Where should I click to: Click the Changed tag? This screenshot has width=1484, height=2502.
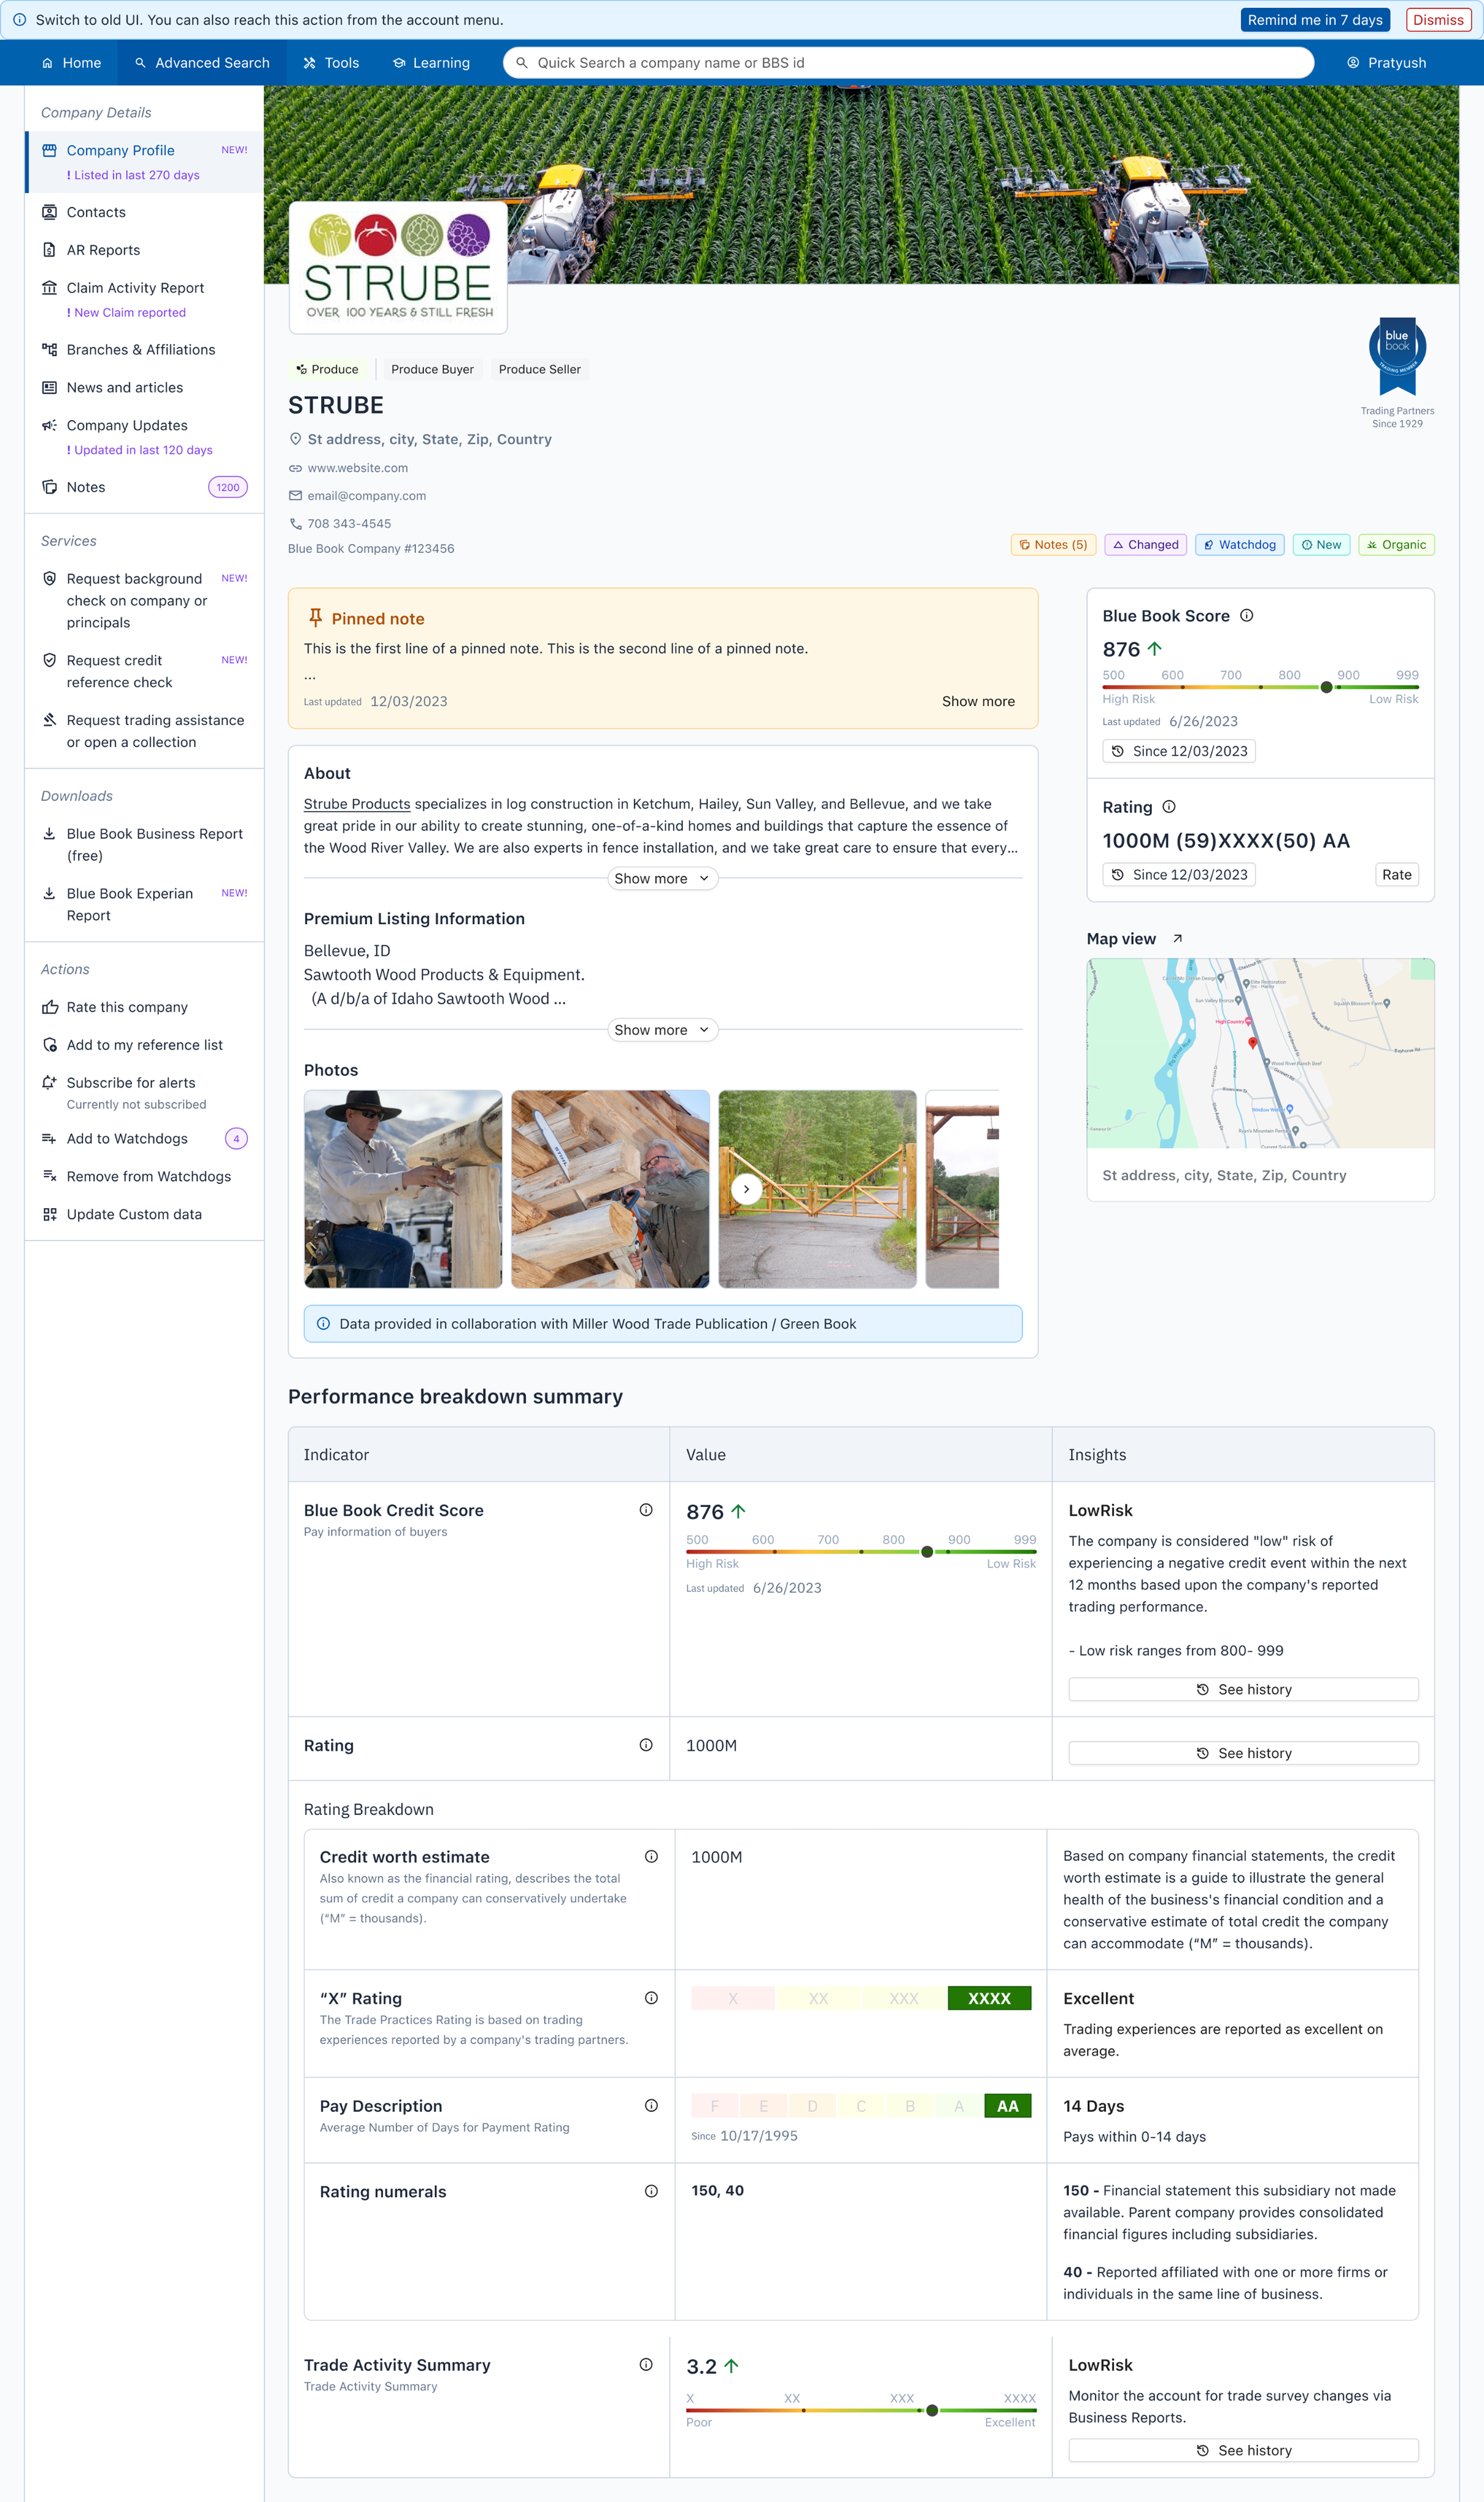point(1146,545)
